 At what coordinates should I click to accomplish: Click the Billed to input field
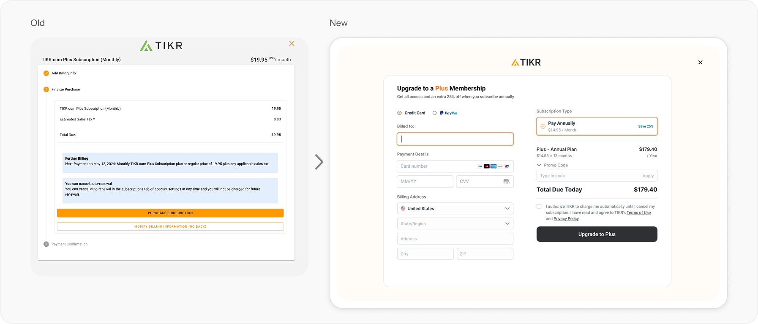coord(455,139)
